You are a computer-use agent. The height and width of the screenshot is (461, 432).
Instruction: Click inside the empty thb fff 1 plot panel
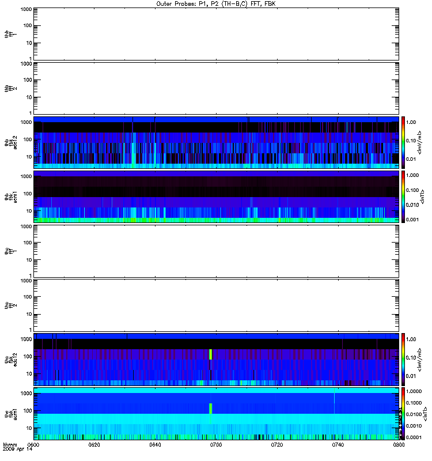click(x=216, y=34)
